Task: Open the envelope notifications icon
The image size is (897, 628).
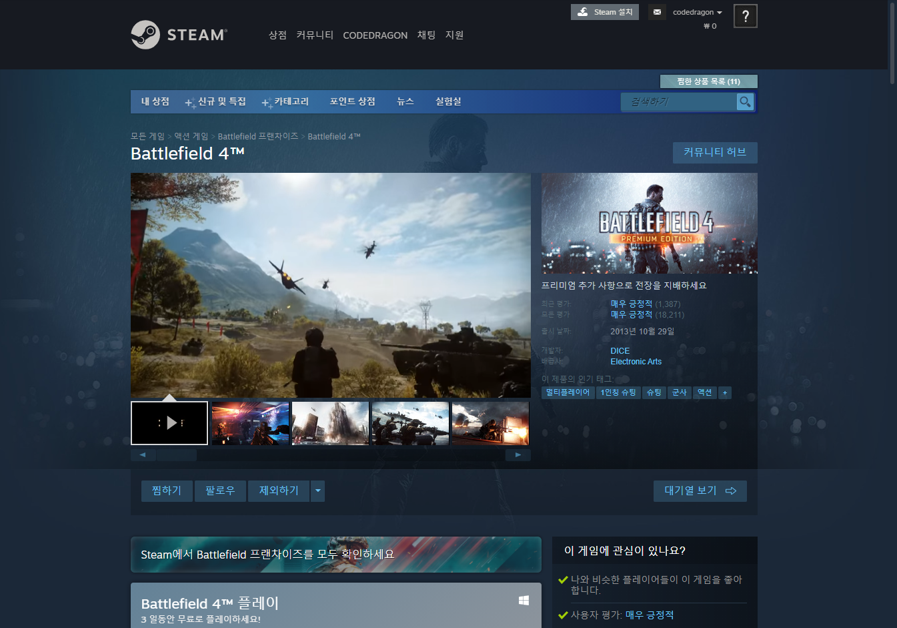Action: 657,12
